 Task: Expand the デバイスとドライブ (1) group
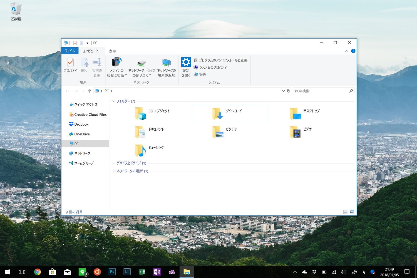coord(113,163)
